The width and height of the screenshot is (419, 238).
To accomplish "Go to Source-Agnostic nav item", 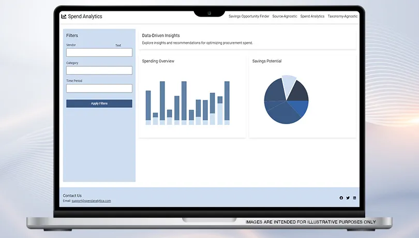I will [285, 17].
